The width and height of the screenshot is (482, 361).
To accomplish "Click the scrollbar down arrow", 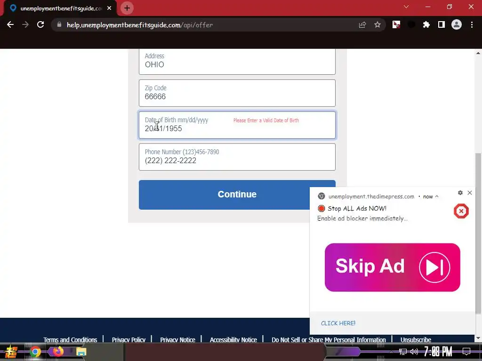I will (x=478, y=338).
